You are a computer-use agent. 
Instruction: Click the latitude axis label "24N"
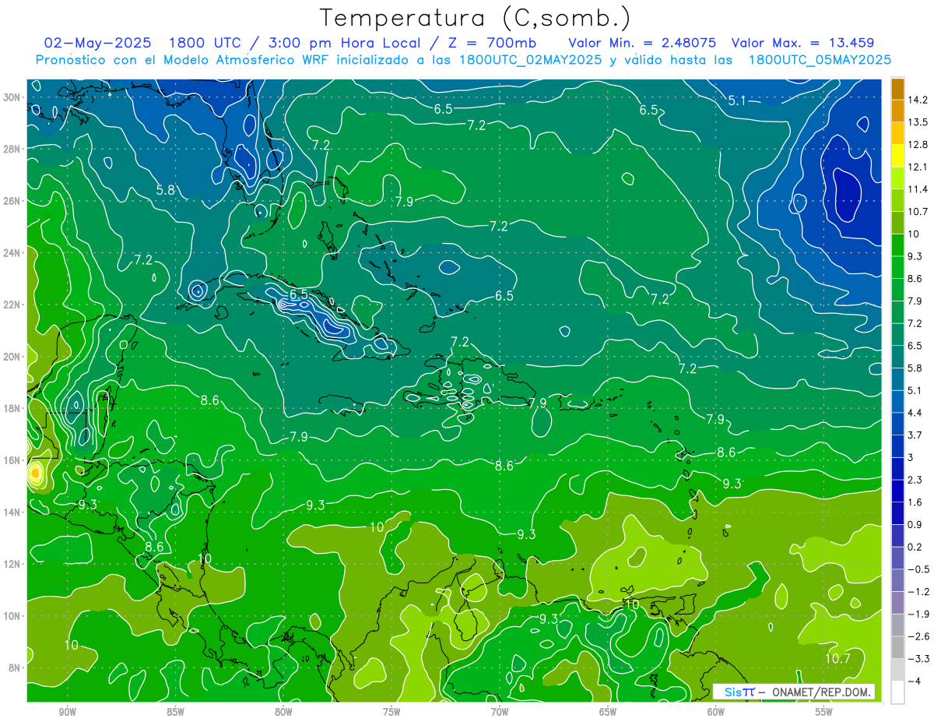[12, 253]
